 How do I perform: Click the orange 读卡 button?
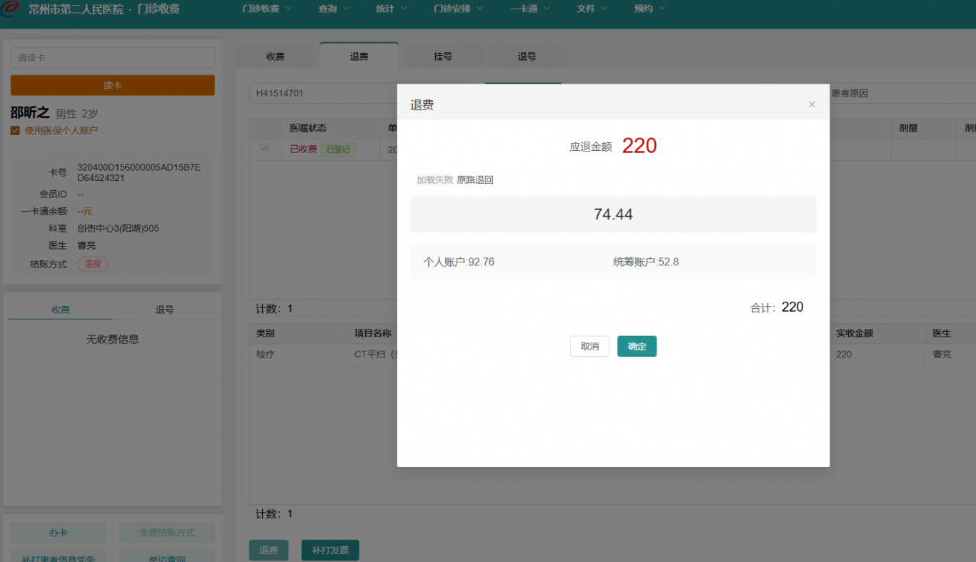point(112,85)
